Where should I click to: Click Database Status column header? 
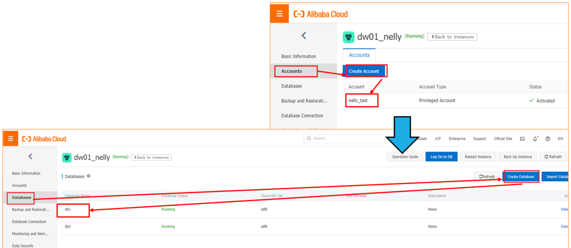click(x=175, y=196)
